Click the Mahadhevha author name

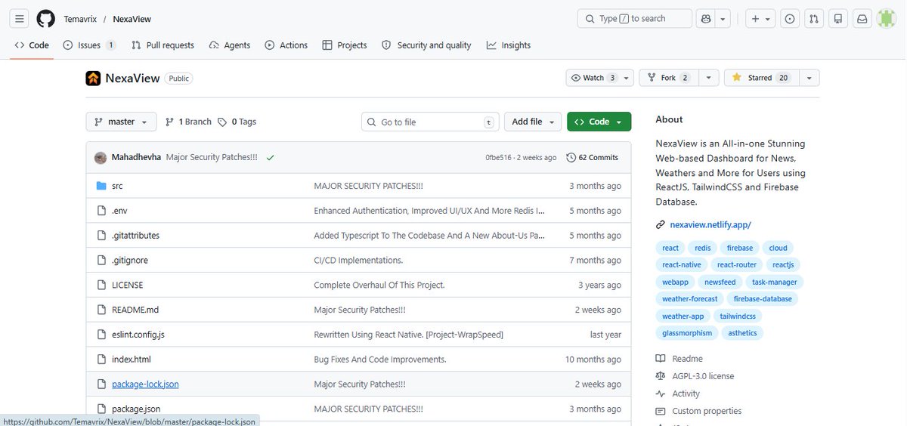point(136,158)
